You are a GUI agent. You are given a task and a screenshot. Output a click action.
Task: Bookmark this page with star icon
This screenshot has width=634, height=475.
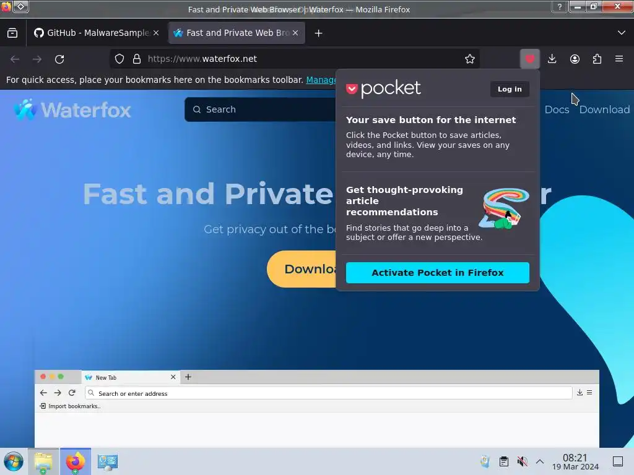pos(470,59)
